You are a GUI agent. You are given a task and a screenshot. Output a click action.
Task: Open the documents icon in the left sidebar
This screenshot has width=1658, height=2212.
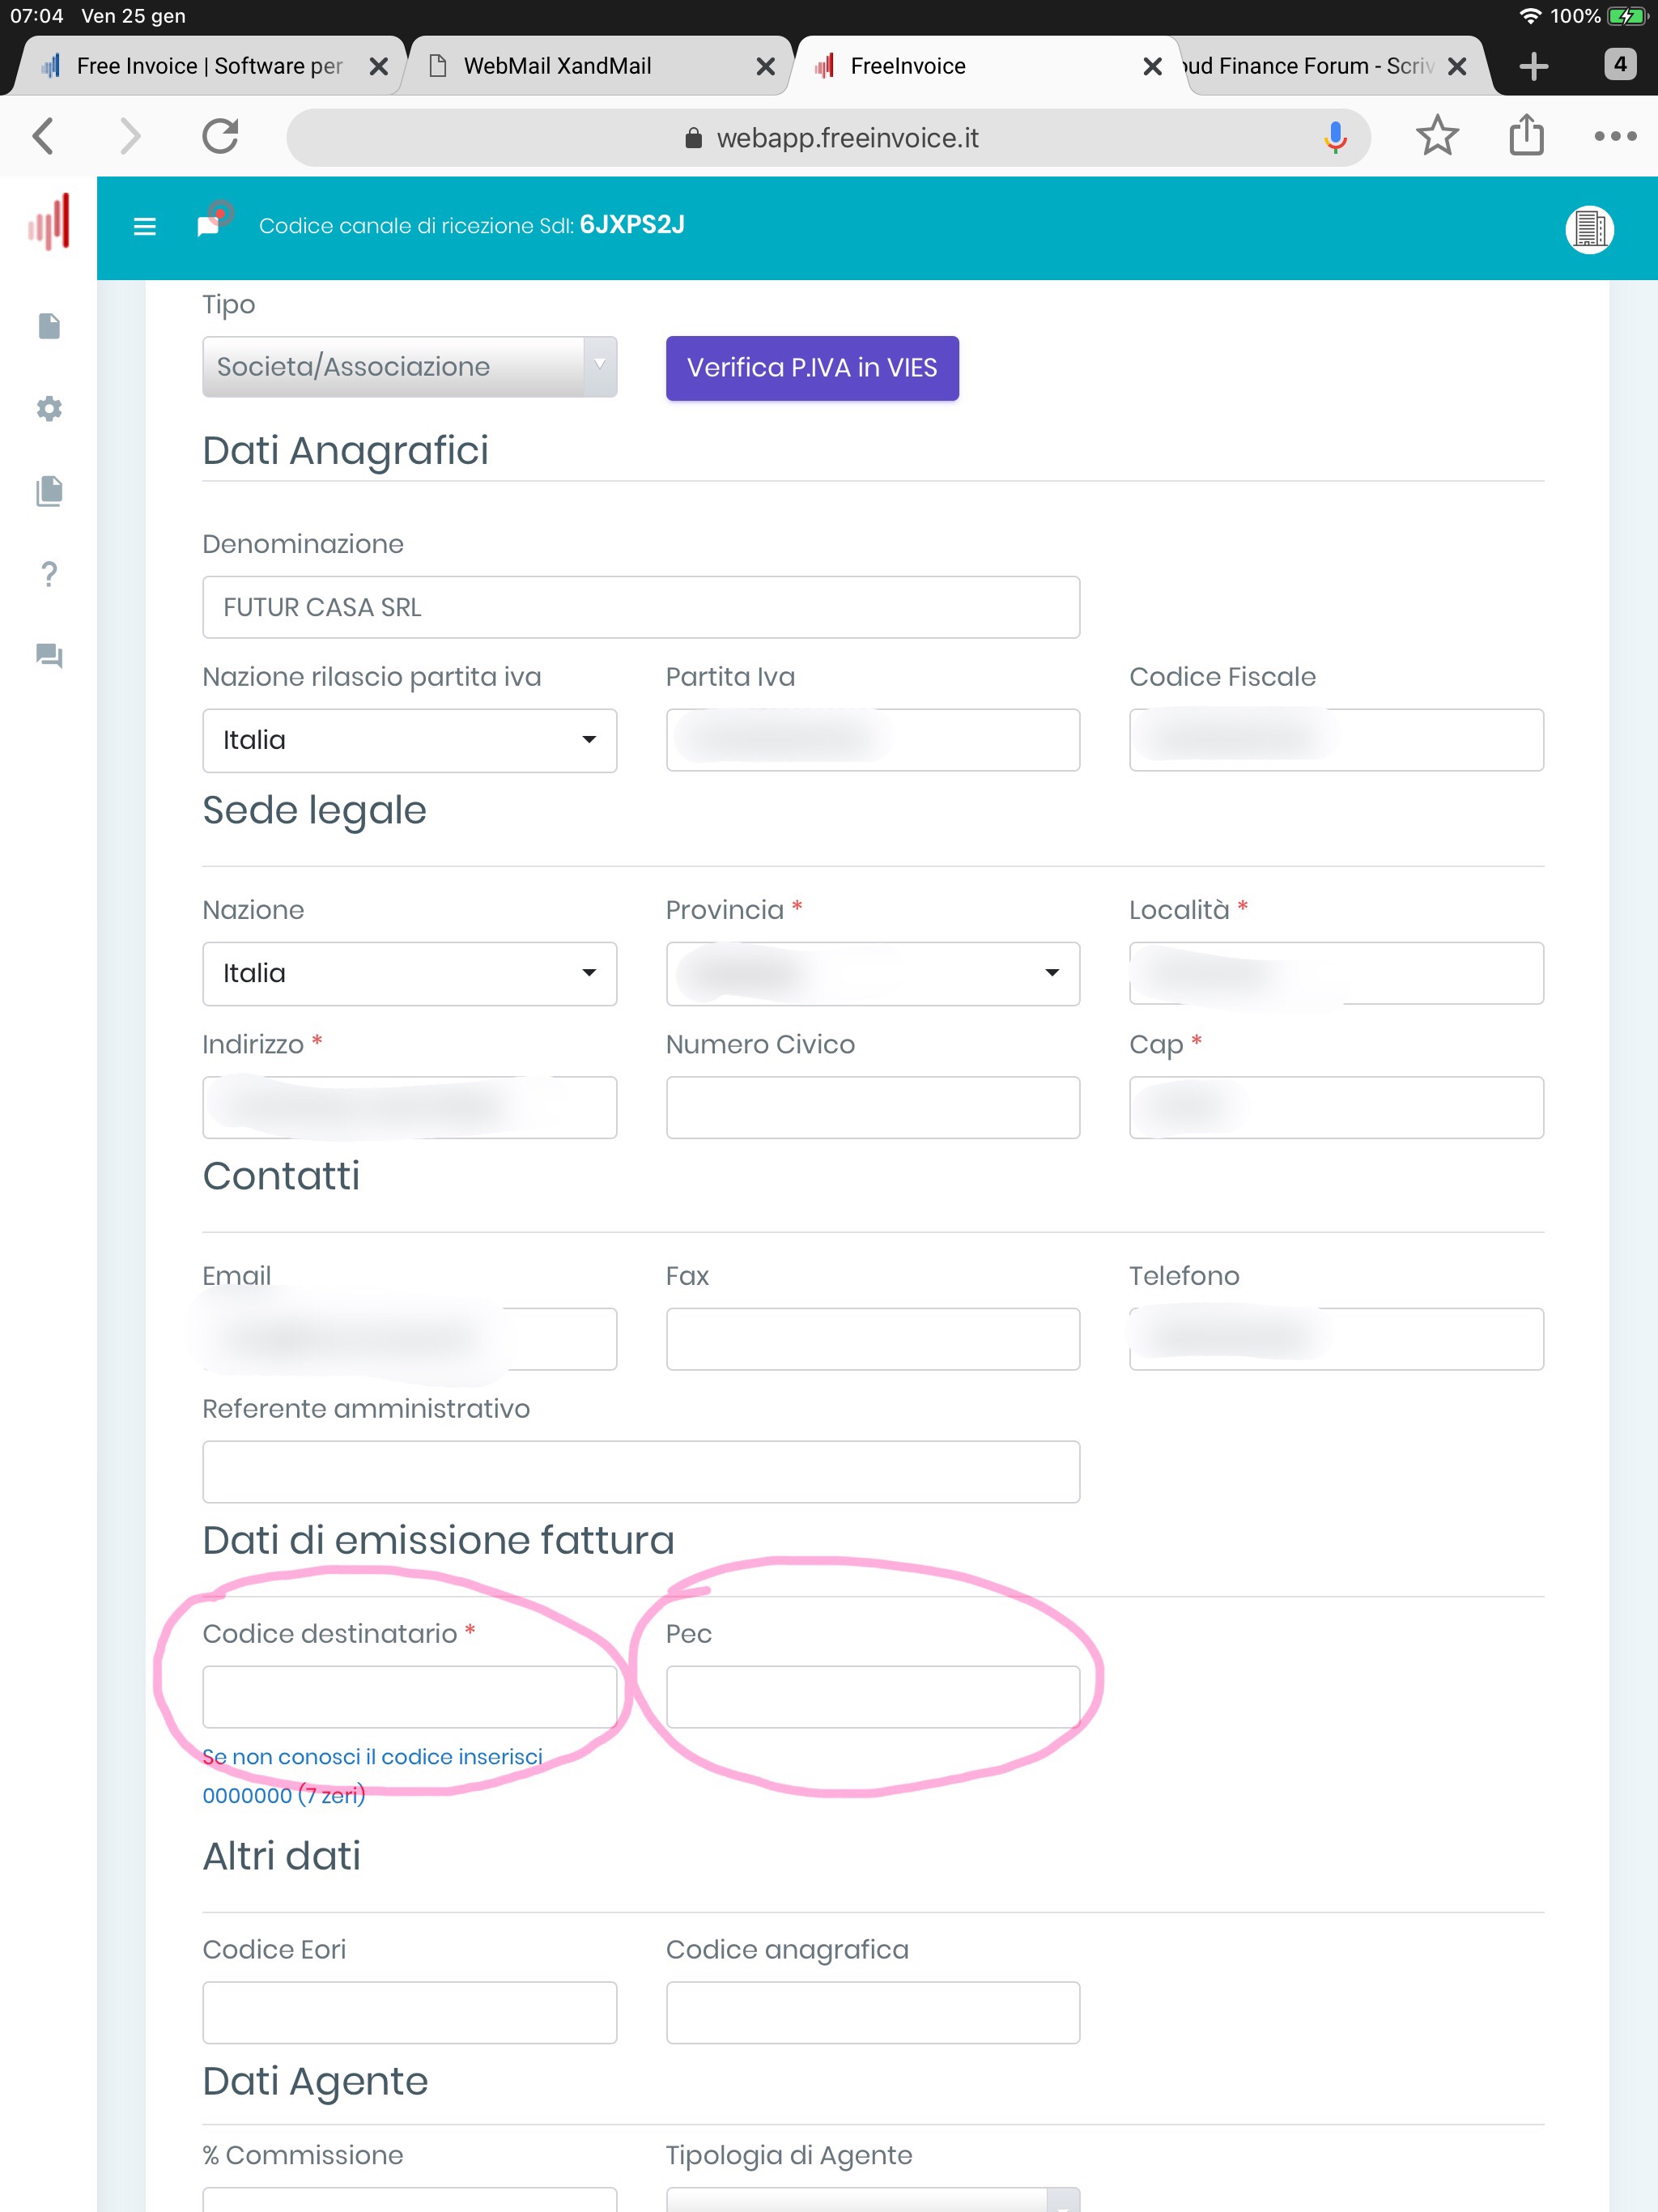click(49, 327)
